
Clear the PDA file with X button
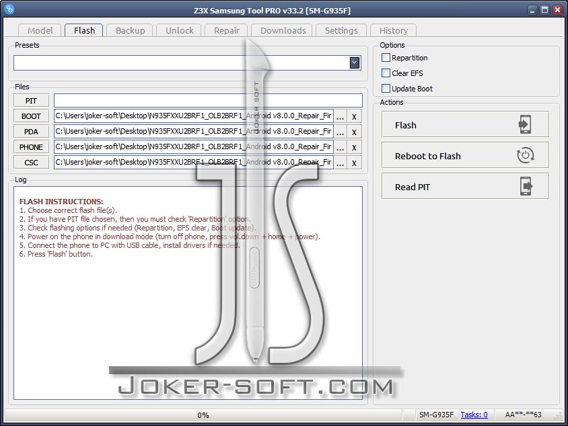click(x=354, y=132)
